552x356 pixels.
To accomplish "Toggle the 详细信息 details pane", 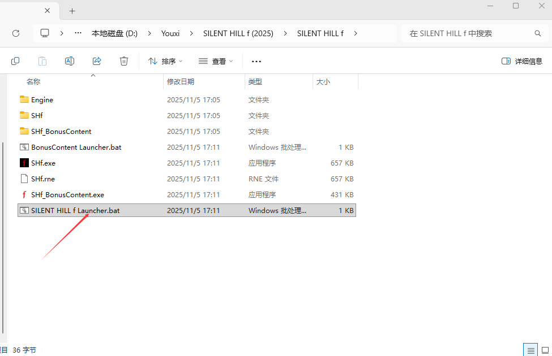I will [x=521, y=61].
